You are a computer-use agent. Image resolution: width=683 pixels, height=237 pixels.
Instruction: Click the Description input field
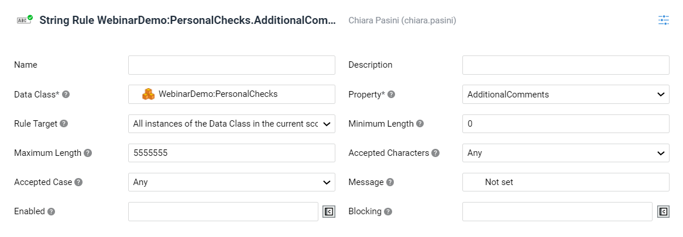(565, 65)
